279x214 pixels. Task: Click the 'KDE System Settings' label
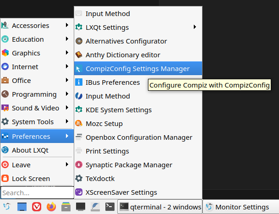pos(119,110)
